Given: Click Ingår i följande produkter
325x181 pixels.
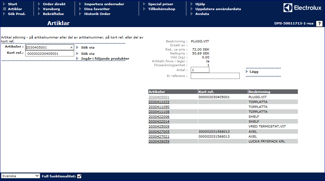Looking at the screenshot, I should pos(105,59).
